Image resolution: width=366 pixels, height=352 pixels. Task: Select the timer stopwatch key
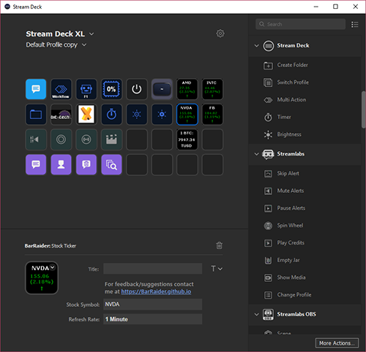tap(111, 114)
